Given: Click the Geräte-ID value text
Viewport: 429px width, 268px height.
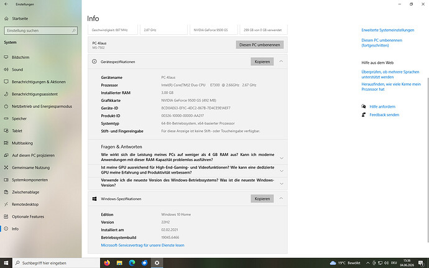Looking at the screenshot, I should click(x=196, y=108).
